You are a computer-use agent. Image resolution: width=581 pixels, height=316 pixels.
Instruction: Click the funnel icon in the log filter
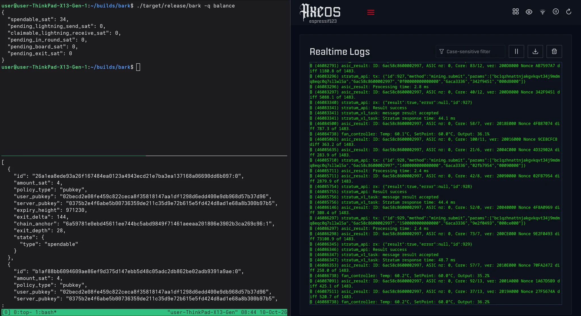tap(441, 51)
